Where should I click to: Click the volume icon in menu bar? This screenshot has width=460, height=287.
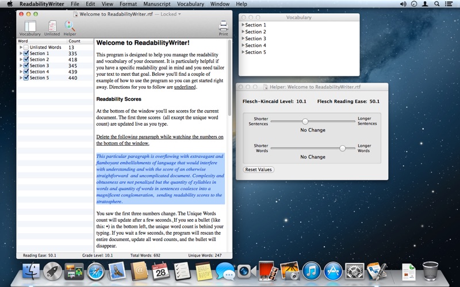(403, 4)
